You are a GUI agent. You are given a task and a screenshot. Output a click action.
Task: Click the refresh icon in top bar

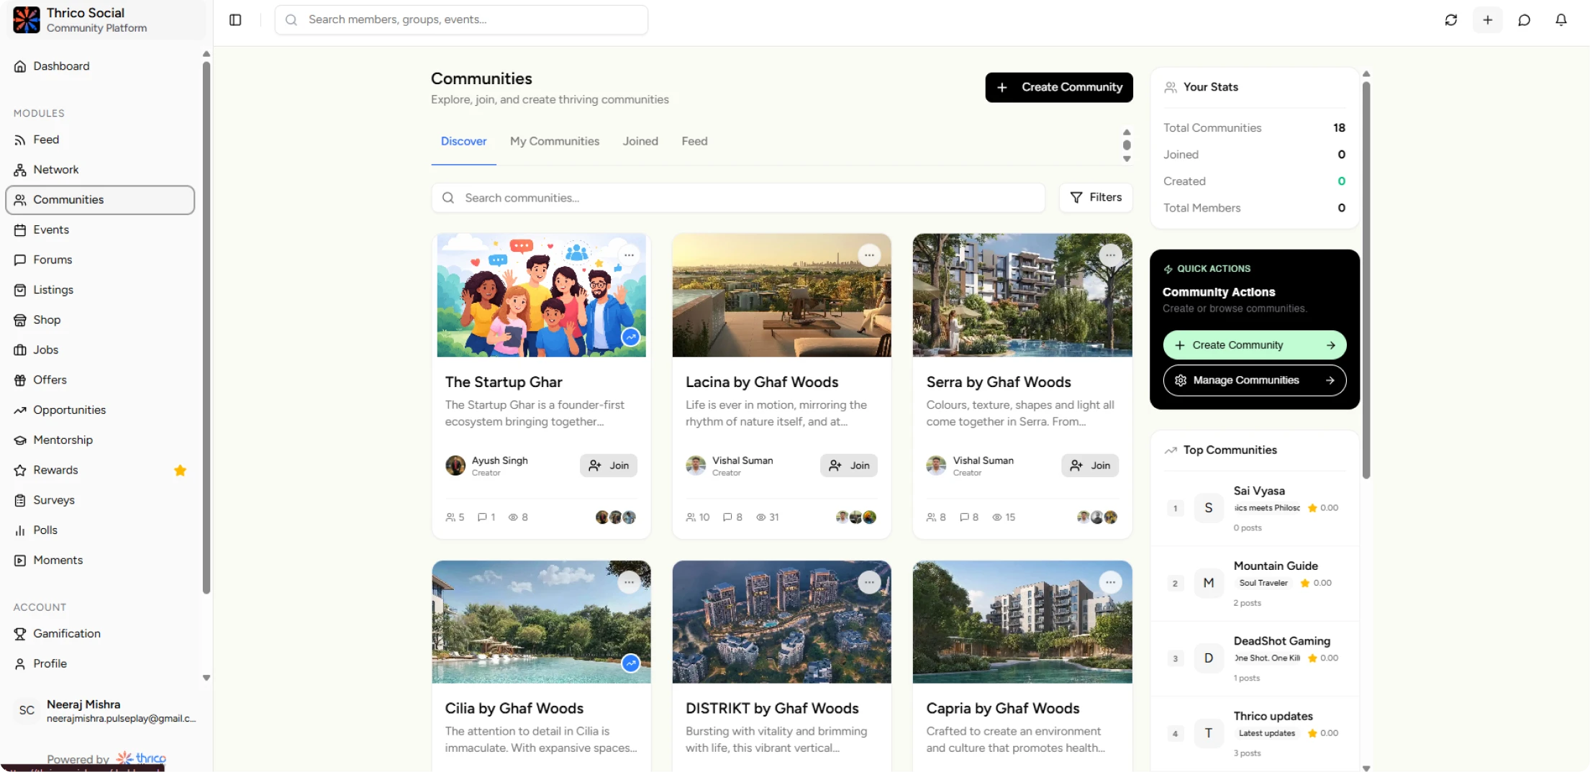tap(1451, 19)
